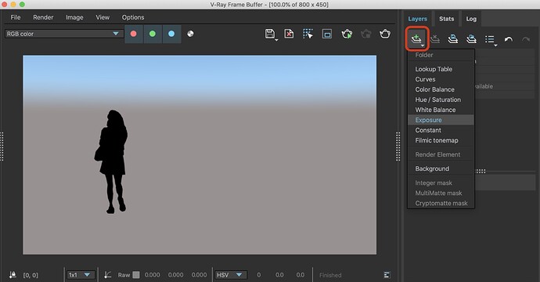The height and width of the screenshot is (282, 540).
Task: Click the Cryptomatte mask menu entry
Action: pos(441,203)
